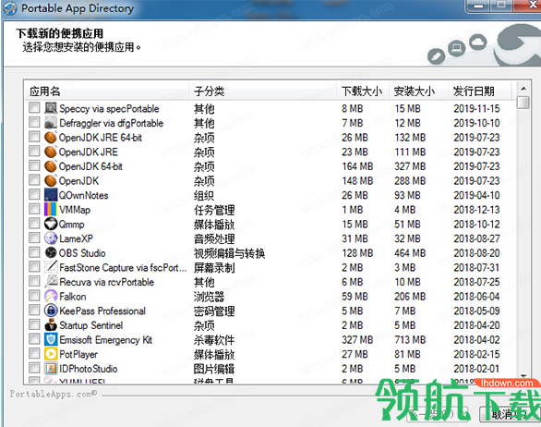Click the 2018-02-01 release date
Viewport: 541px width, 427px height.
pyautogui.click(x=476, y=369)
